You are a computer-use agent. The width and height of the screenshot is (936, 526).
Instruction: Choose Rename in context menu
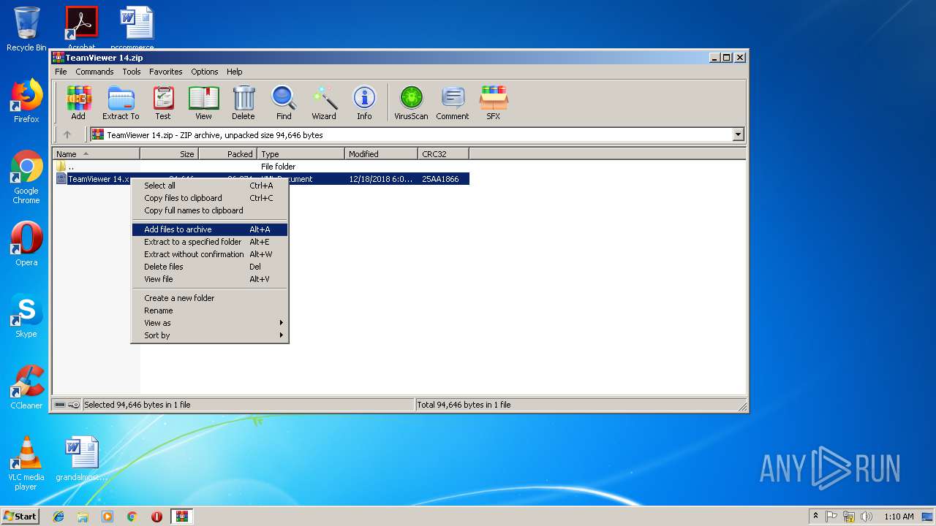[210, 310]
